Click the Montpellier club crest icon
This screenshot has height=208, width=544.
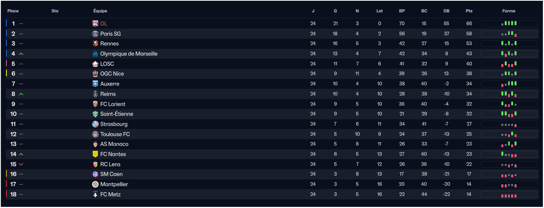click(95, 184)
